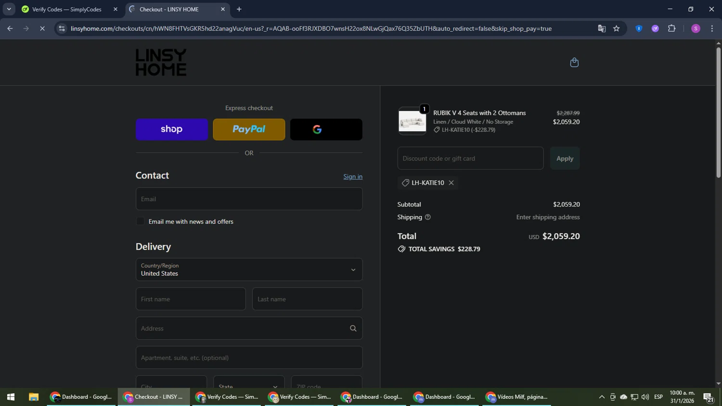Click the LINSY HOME logo
Screen dimensions: 722x406
161,63
